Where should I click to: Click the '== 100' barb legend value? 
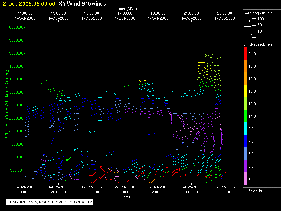pos(258,19)
